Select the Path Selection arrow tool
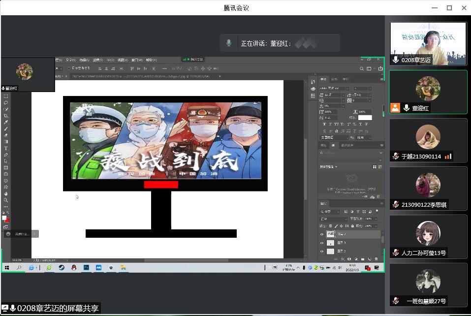Screen dimensions: 471x316 coord(6,161)
